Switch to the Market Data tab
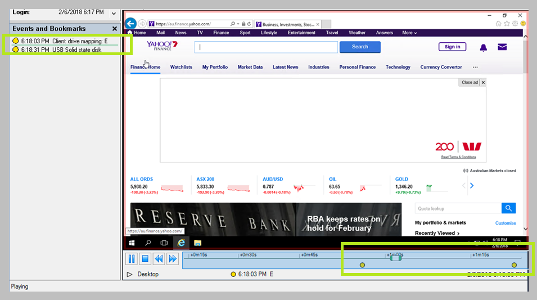Image resolution: width=537 pixels, height=300 pixels. point(250,67)
